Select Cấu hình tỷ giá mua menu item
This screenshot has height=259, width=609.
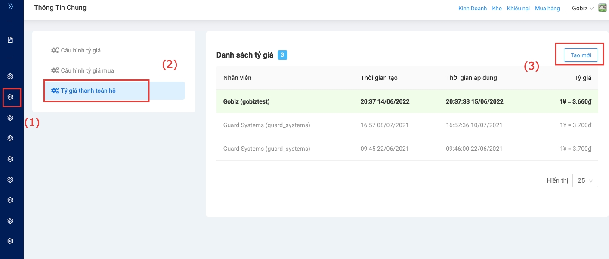[x=87, y=70]
